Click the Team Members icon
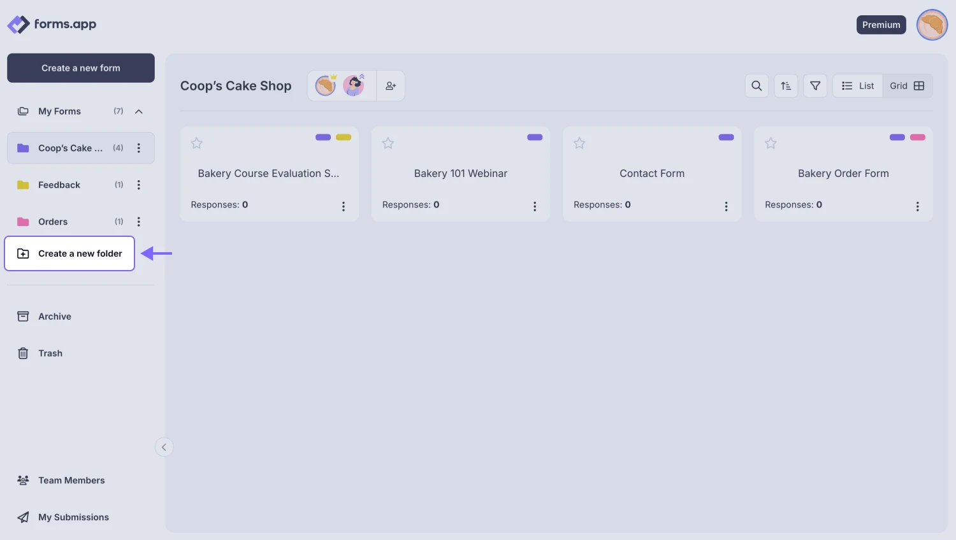This screenshot has height=540, width=956. [x=23, y=480]
